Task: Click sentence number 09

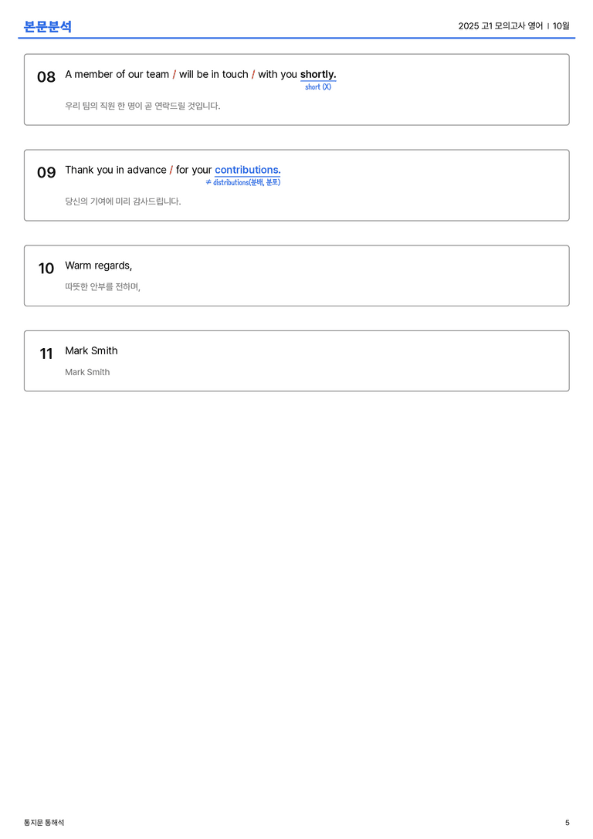Action: pyautogui.click(x=46, y=172)
